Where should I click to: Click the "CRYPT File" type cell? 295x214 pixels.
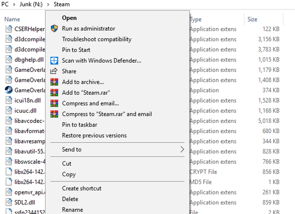(203, 172)
